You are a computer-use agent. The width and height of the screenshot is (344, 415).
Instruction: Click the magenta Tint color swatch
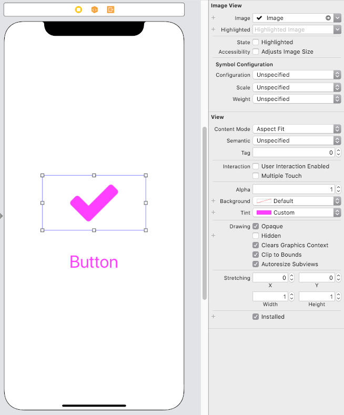[264, 212]
